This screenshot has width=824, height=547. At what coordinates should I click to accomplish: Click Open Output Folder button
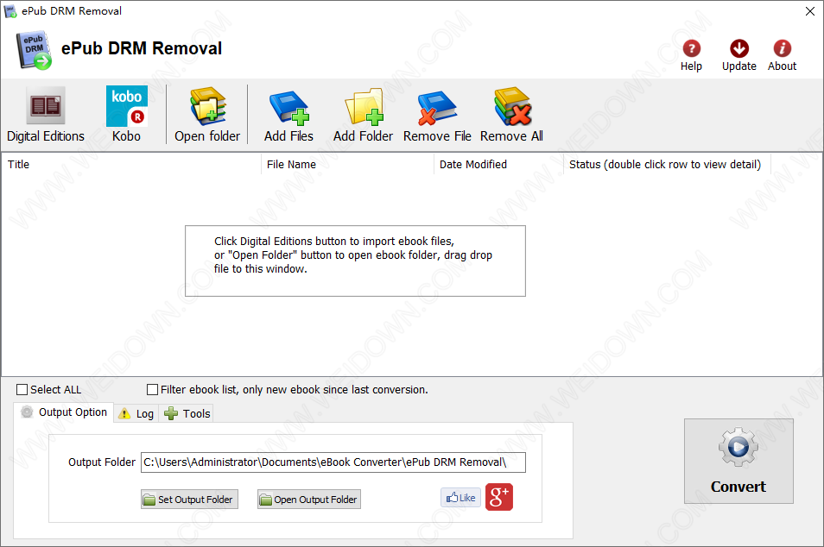pyautogui.click(x=309, y=500)
